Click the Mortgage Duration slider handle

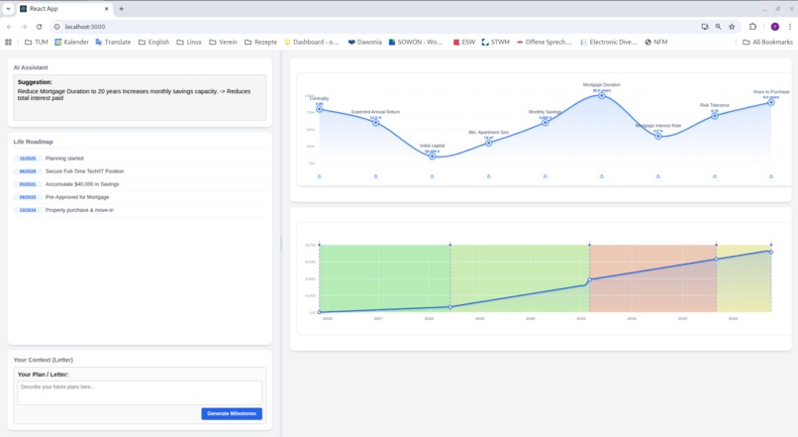602,95
